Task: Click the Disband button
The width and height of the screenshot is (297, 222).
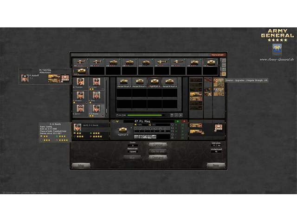Action: click(x=158, y=158)
